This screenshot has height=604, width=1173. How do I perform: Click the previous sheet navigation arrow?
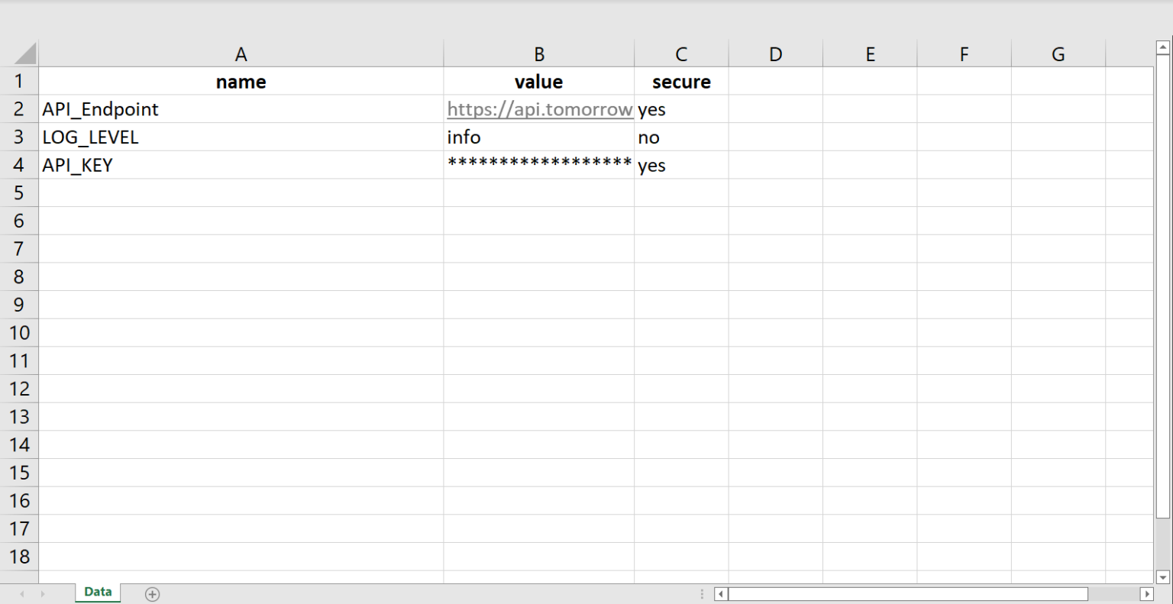22,594
